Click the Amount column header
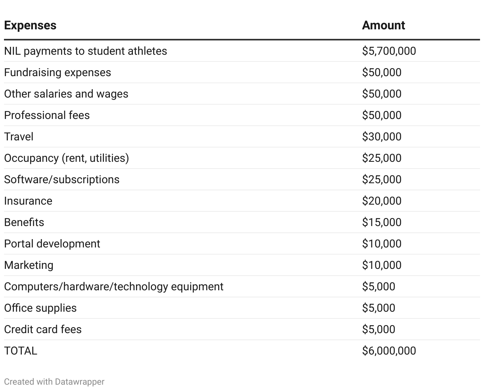Viewport: 484px width, 391px height. tap(383, 25)
